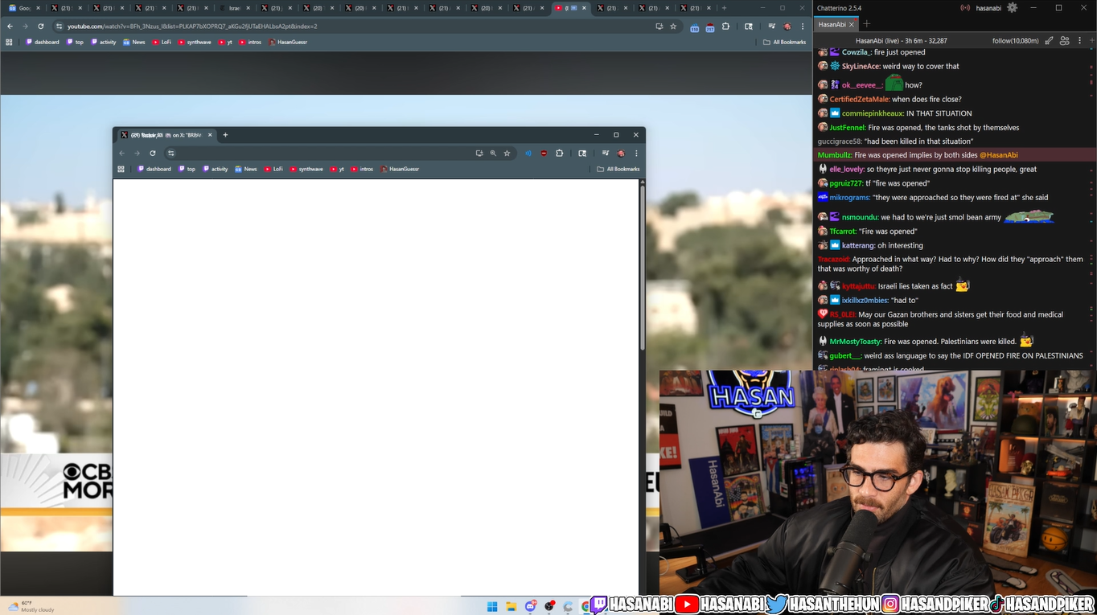Expand All Bookmarks folder in front window
The width and height of the screenshot is (1097, 615).
click(x=618, y=169)
